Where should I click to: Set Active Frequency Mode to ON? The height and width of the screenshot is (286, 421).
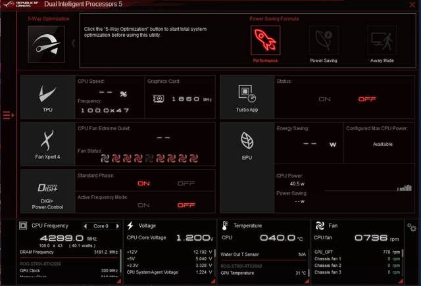pyautogui.click(x=143, y=205)
